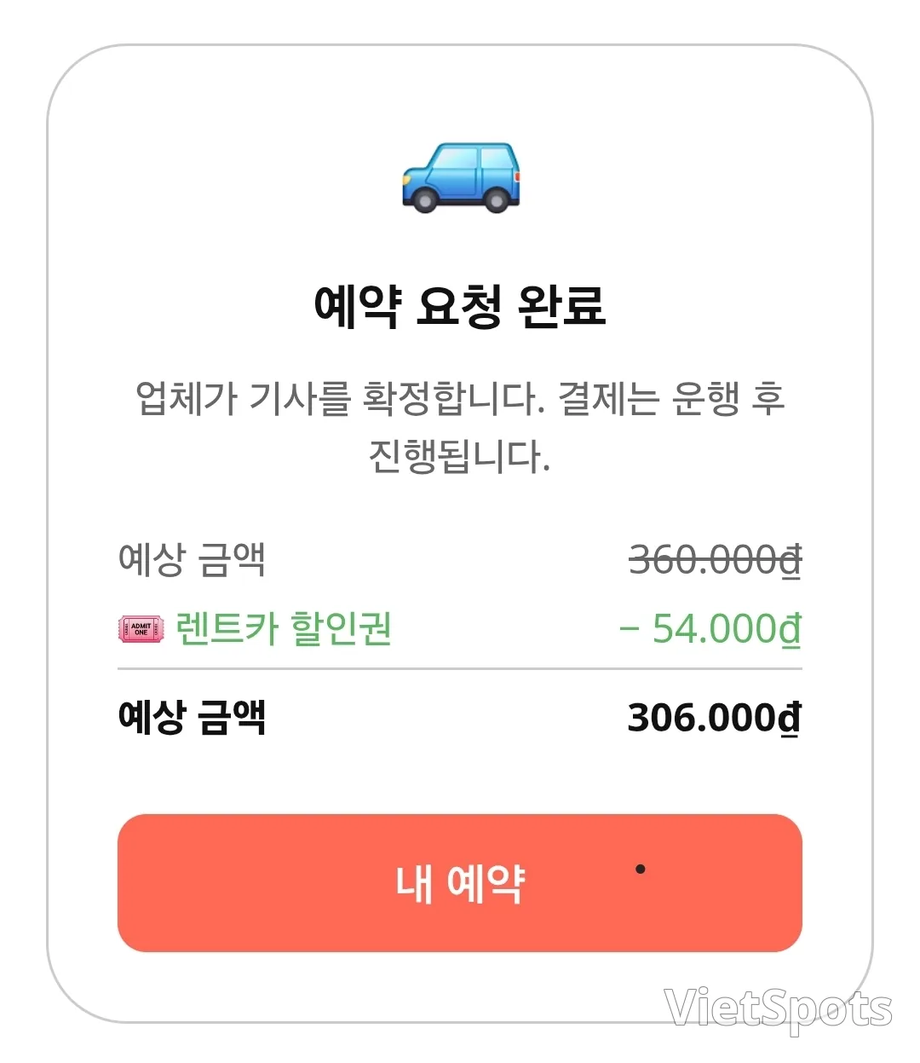The image size is (920, 1063).
Task: Tap the VietSpots watermark logo
Action: point(778,1009)
